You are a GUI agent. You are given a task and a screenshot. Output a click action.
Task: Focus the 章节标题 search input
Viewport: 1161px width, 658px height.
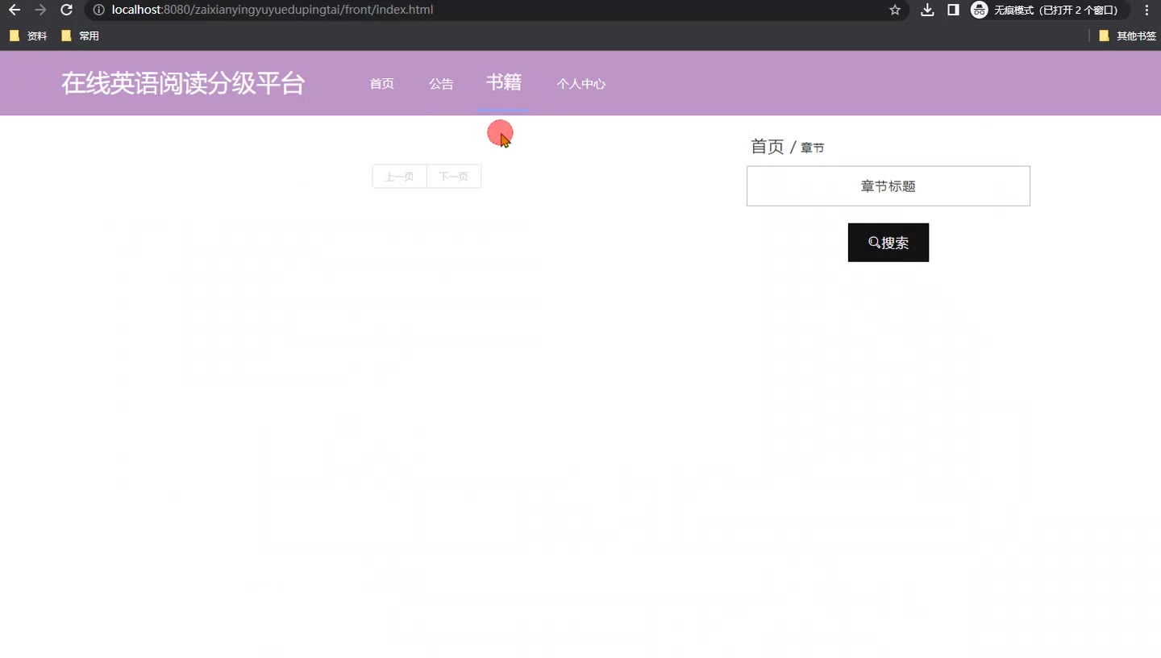coord(888,186)
